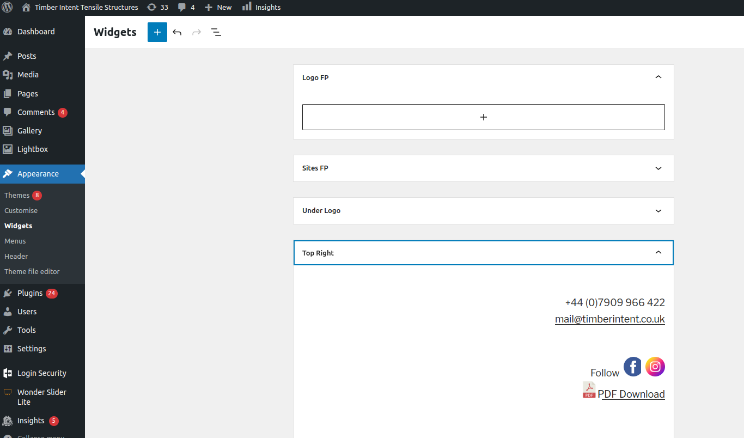The image size is (744, 438).
Task: Click the Follow text in the widget
Action: point(605,373)
